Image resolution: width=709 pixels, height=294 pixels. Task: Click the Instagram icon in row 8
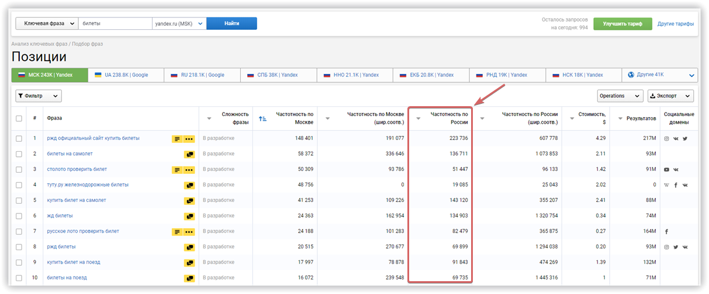[x=666, y=247]
